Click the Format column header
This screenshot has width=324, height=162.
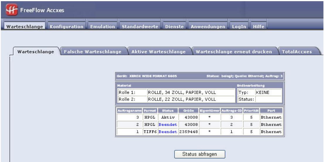(x=150, y=111)
